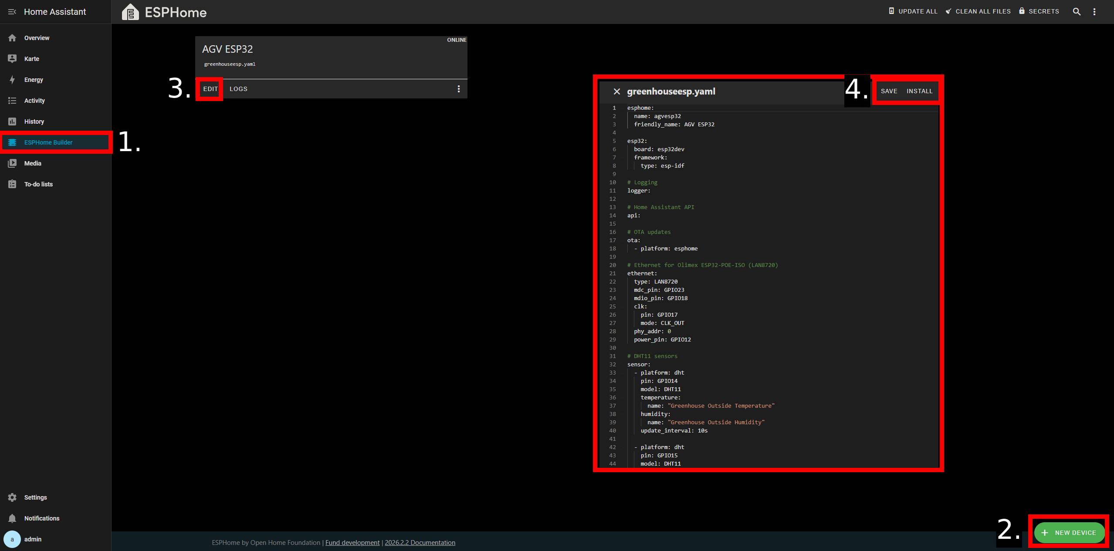Open SECRETS editor from header
The width and height of the screenshot is (1114, 551).
(x=1039, y=11)
